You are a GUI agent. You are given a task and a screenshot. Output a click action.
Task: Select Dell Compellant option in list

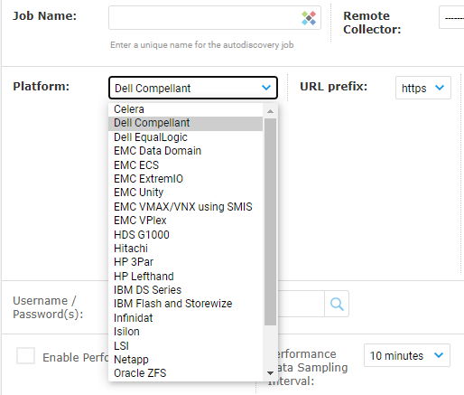click(186, 123)
